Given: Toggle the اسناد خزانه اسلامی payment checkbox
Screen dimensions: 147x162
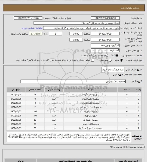Looking at the screenshot, I should (x=93, y=60).
